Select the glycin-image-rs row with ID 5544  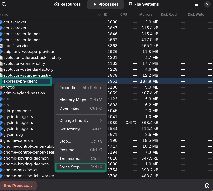[x=106, y=129]
